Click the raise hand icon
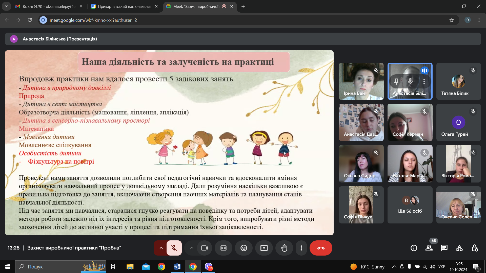Screen dimensions: 486x273 [x=284, y=248]
